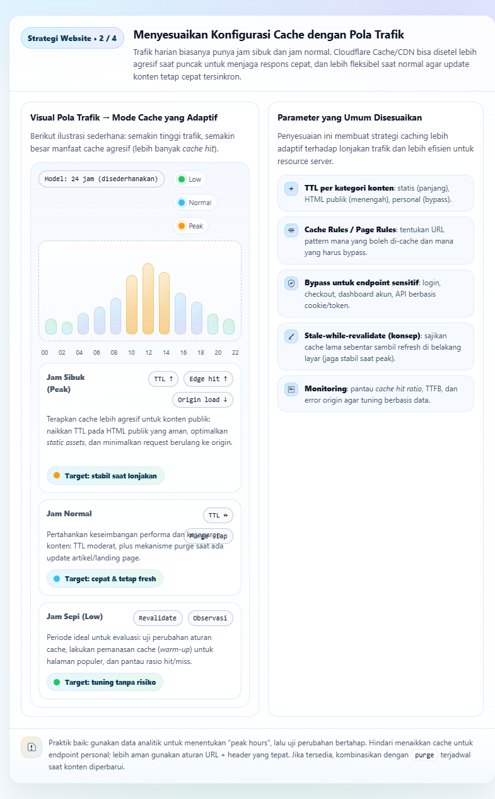Image resolution: width=495 pixels, height=799 pixels.
Task: Click the Monitoring panel icon
Action: (291, 389)
